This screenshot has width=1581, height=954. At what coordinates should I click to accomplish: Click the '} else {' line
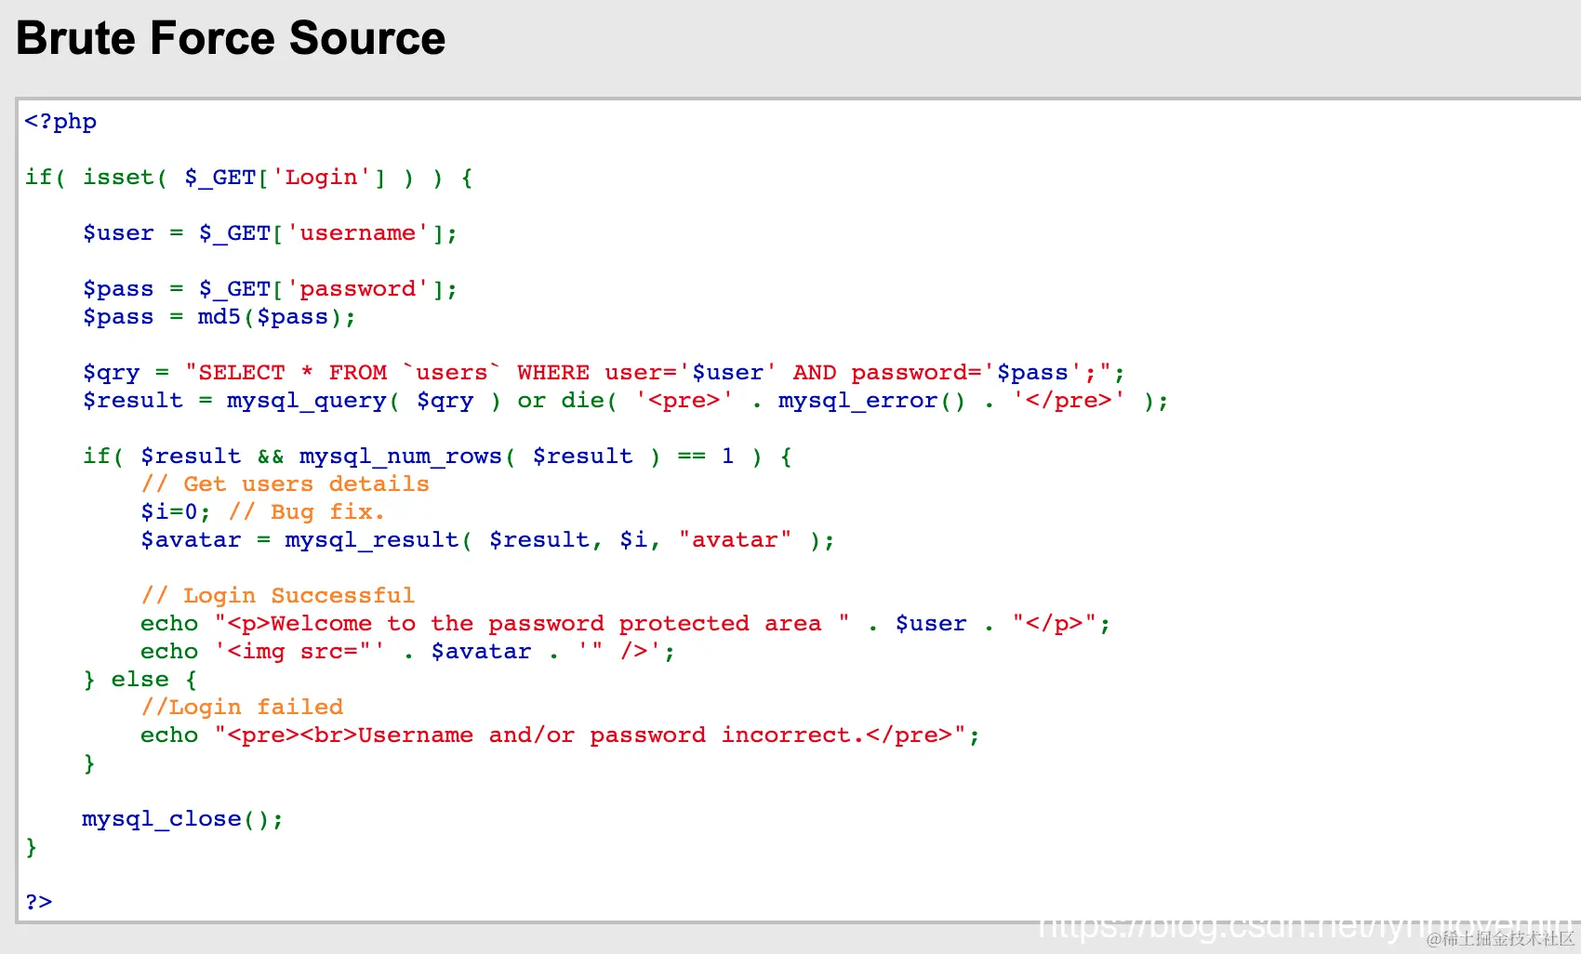139,680
